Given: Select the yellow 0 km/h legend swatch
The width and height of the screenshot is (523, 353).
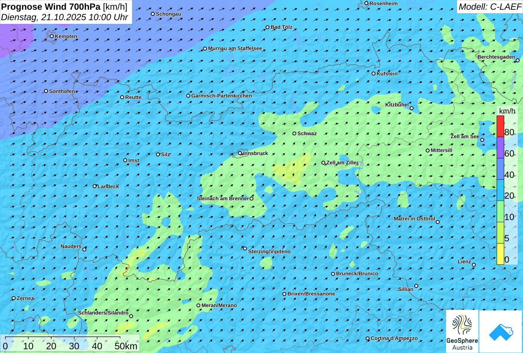Looking at the screenshot, I should click(x=500, y=254).
